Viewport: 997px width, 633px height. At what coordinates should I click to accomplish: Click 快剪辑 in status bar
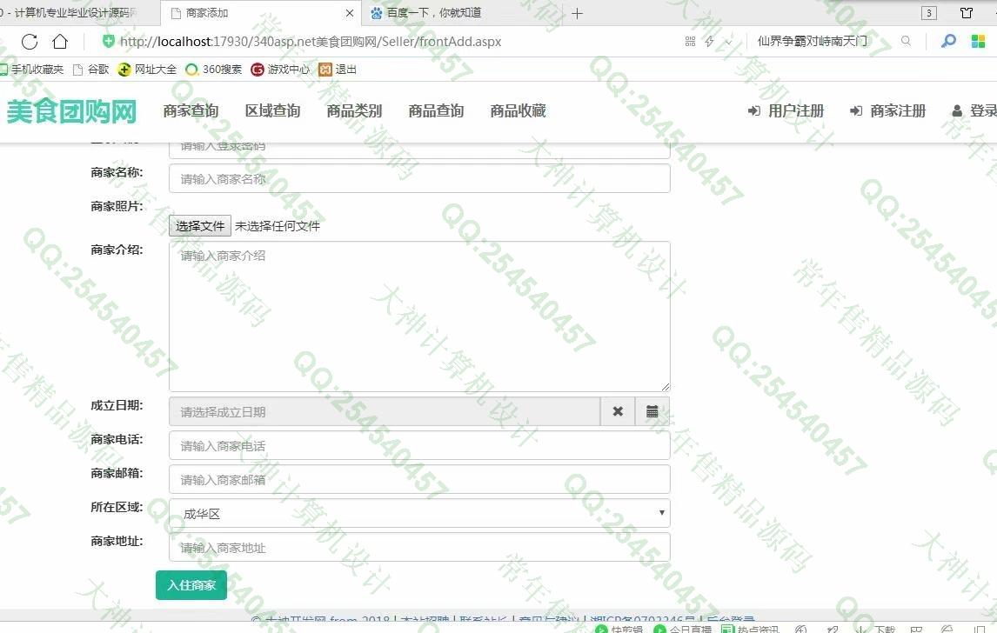[x=620, y=629]
